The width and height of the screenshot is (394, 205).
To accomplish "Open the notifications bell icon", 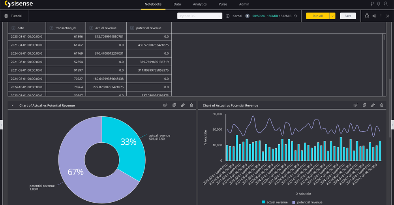I will tap(379, 4).
